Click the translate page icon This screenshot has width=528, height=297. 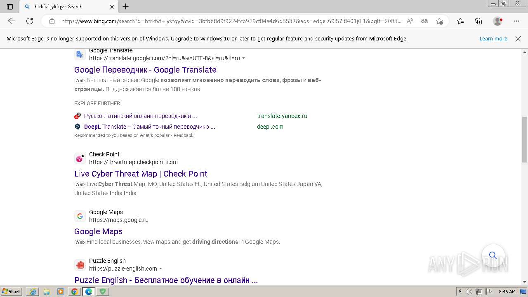click(x=424, y=21)
